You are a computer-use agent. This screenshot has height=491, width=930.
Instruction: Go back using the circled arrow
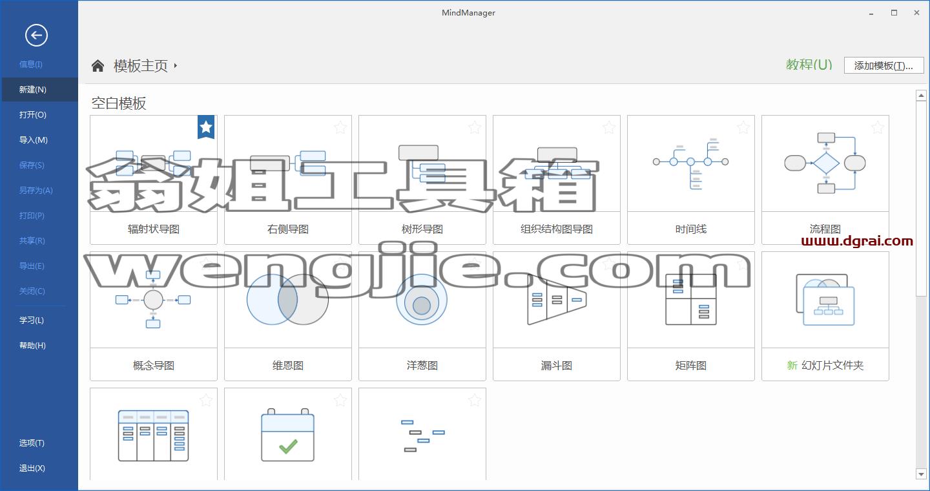click(x=36, y=35)
